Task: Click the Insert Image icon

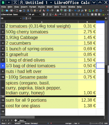Action: click(90, 10)
